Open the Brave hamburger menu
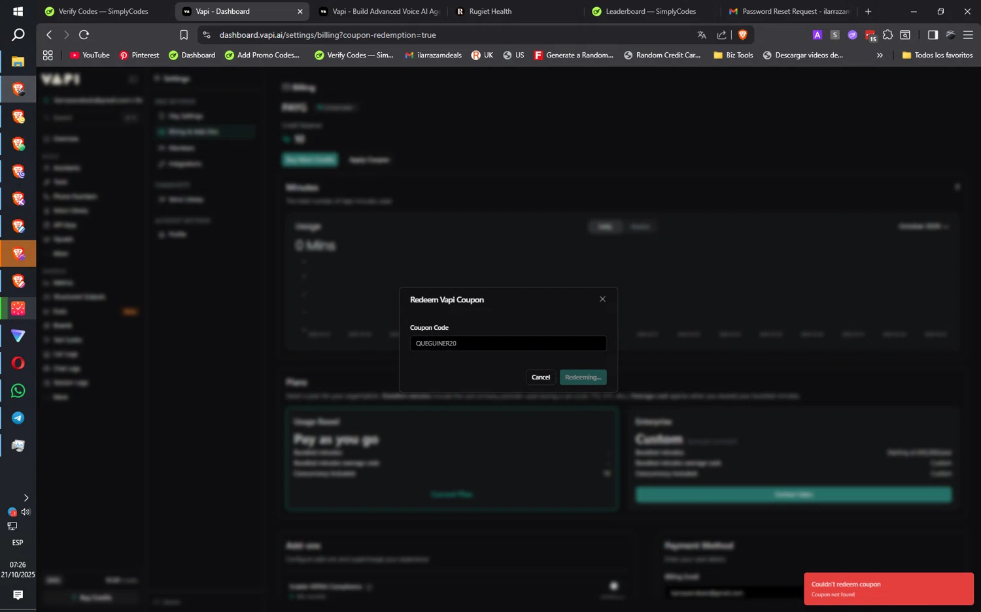The height and width of the screenshot is (612, 981). pyautogui.click(x=969, y=35)
